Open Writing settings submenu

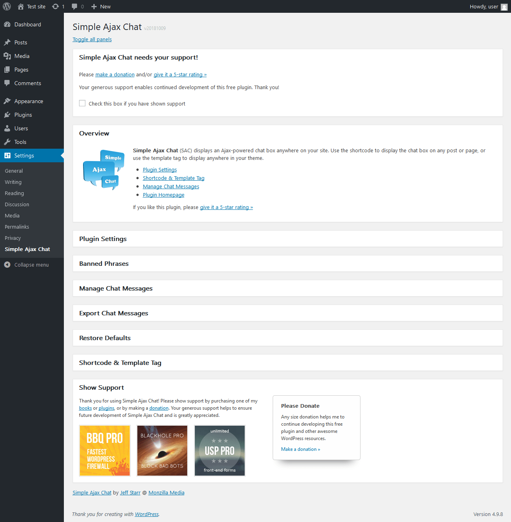coord(13,182)
